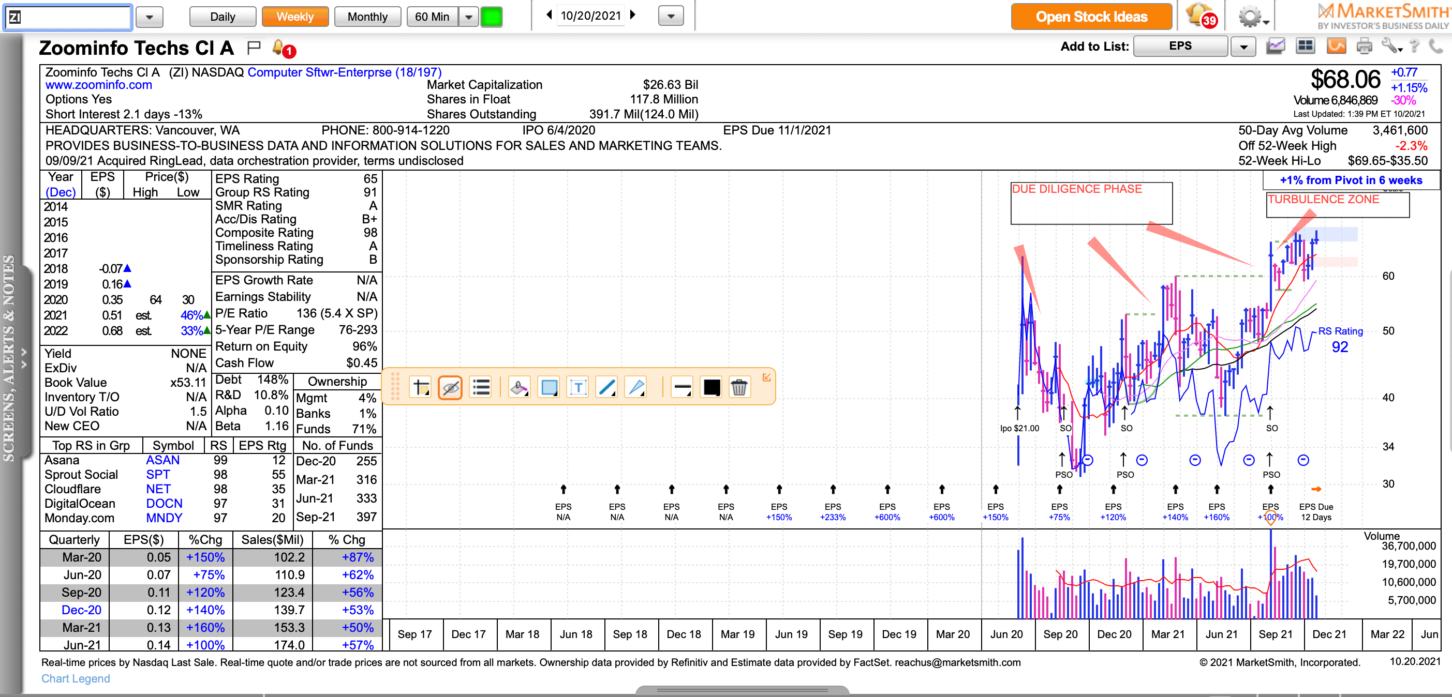Open black color swatch picker
Viewport: 1452px width, 697px height.
pyautogui.click(x=712, y=387)
